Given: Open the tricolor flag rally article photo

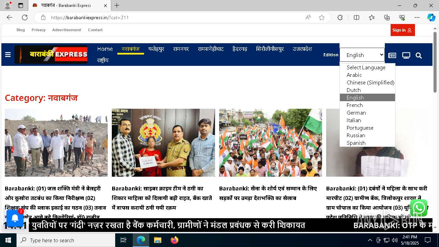Looking at the screenshot, I should 271,143.
